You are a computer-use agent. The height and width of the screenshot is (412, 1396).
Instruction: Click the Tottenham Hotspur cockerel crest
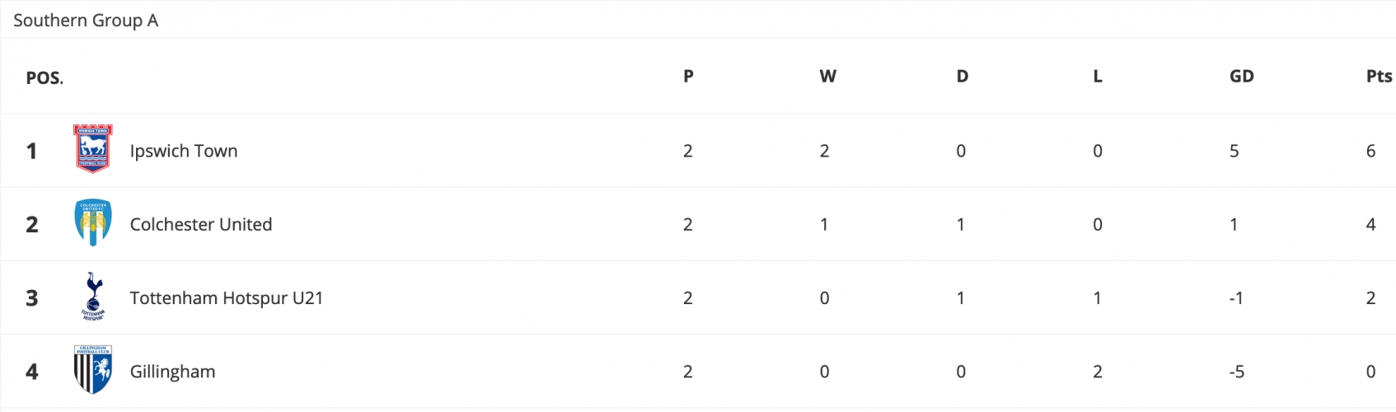(x=93, y=296)
